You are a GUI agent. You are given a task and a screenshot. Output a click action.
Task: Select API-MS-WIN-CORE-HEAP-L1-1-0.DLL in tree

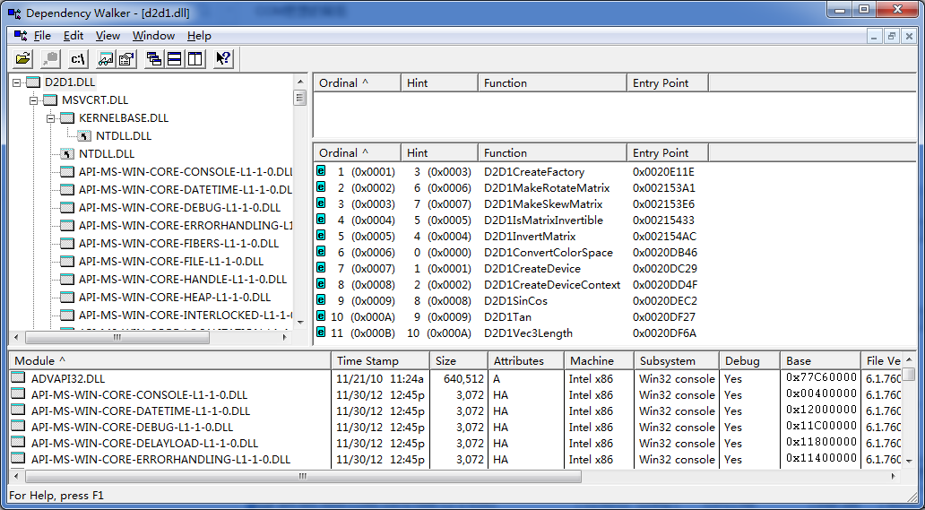(x=175, y=298)
